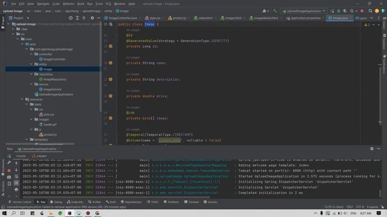Click the up arrow in console toolbar
The width and height of the screenshot is (387, 217).
coord(16,163)
